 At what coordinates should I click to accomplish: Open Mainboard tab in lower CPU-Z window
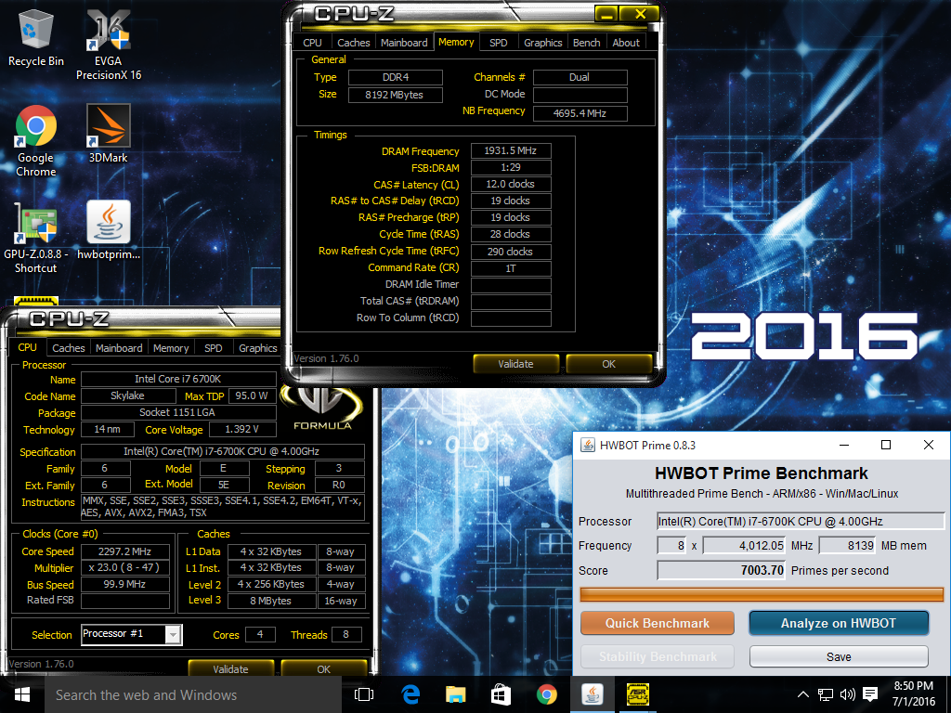119,348
